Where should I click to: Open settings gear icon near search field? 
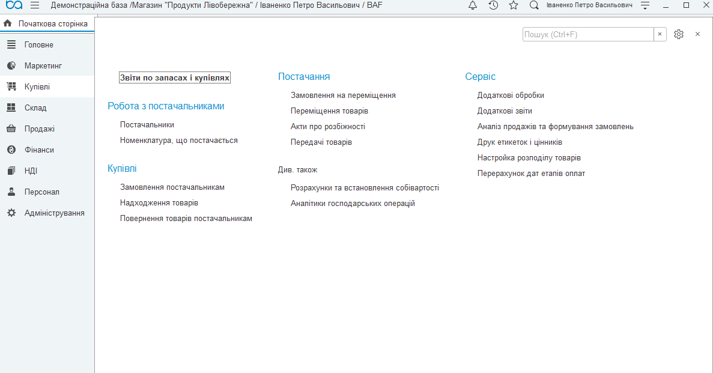(x=678, y=34)
